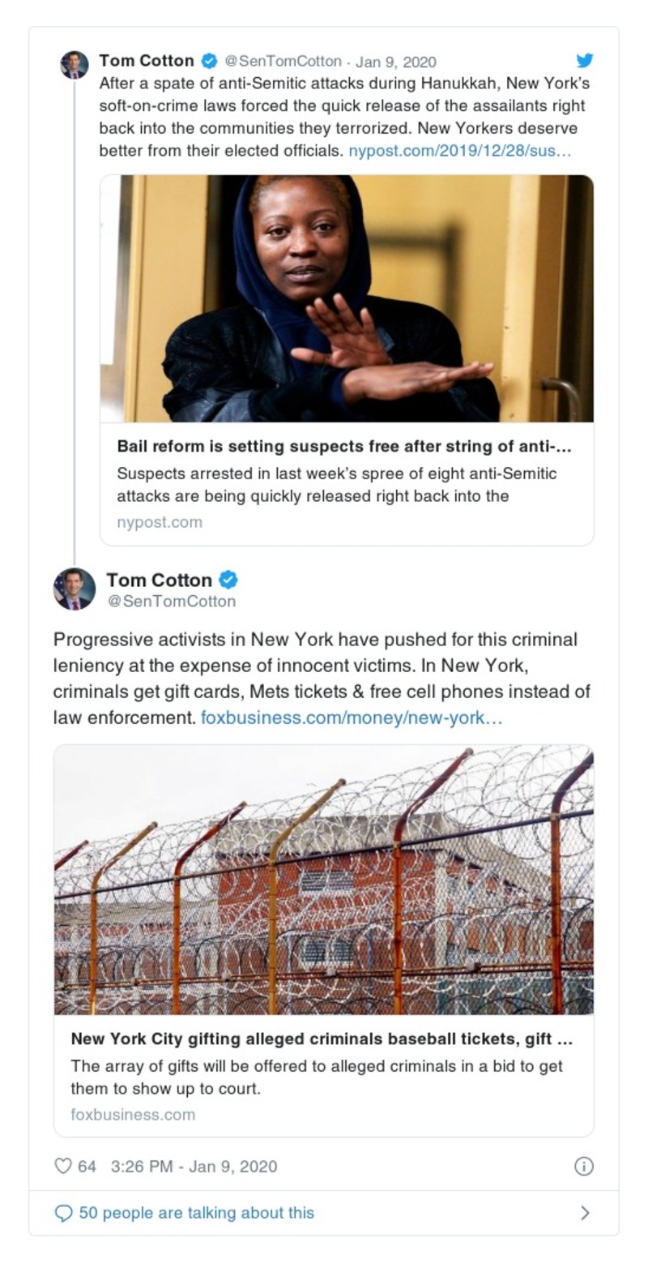This screenshot has height=1268, width=648.
Task: Open the nypost.com/2019/12/28 article link
Action: coord(459,151)
